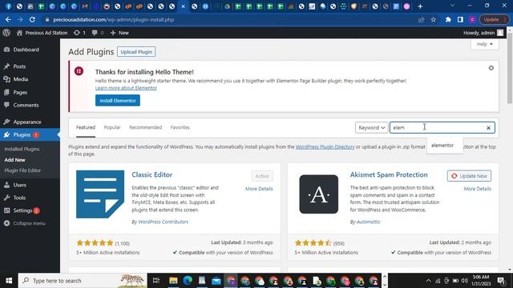Open the WordPress logo menu

tap(6, 33)
